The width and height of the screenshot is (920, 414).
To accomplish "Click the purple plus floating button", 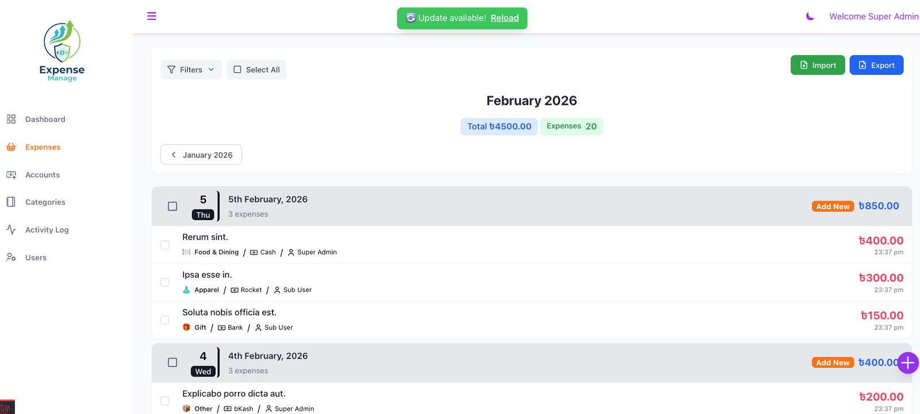I will (x=908, y=363).
